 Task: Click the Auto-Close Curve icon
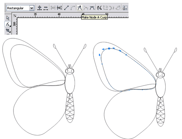click(x=118, y=8)
